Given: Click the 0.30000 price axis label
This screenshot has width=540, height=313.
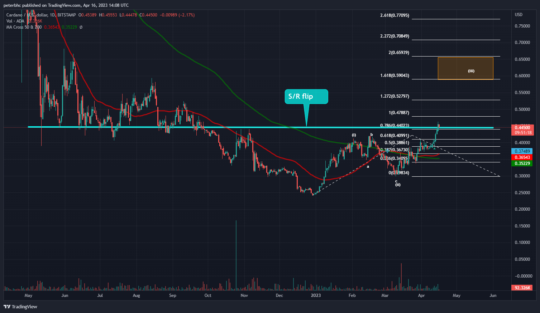Looking at the screenshot, I should 522,176.
